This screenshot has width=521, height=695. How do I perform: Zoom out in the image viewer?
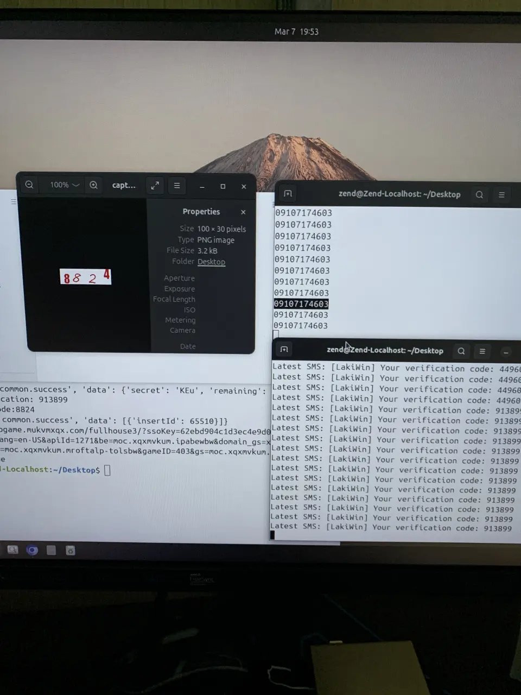point(29,185)
